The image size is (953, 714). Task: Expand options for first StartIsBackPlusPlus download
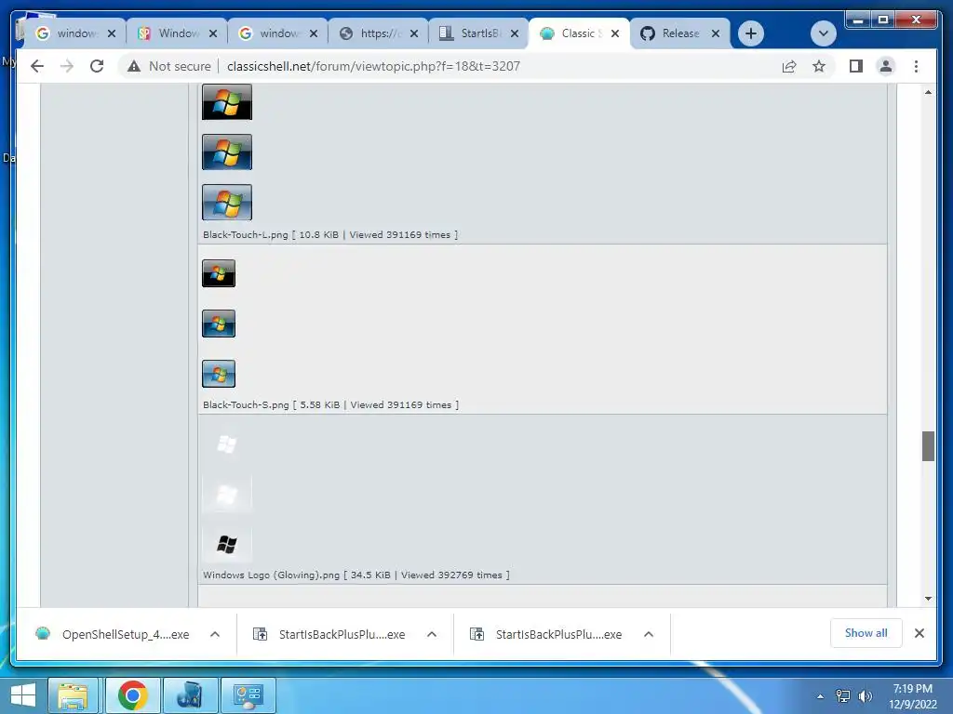tap(432, 634)
